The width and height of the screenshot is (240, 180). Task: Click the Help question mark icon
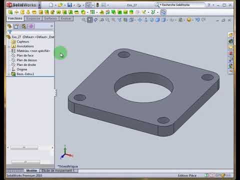[209, 5]
